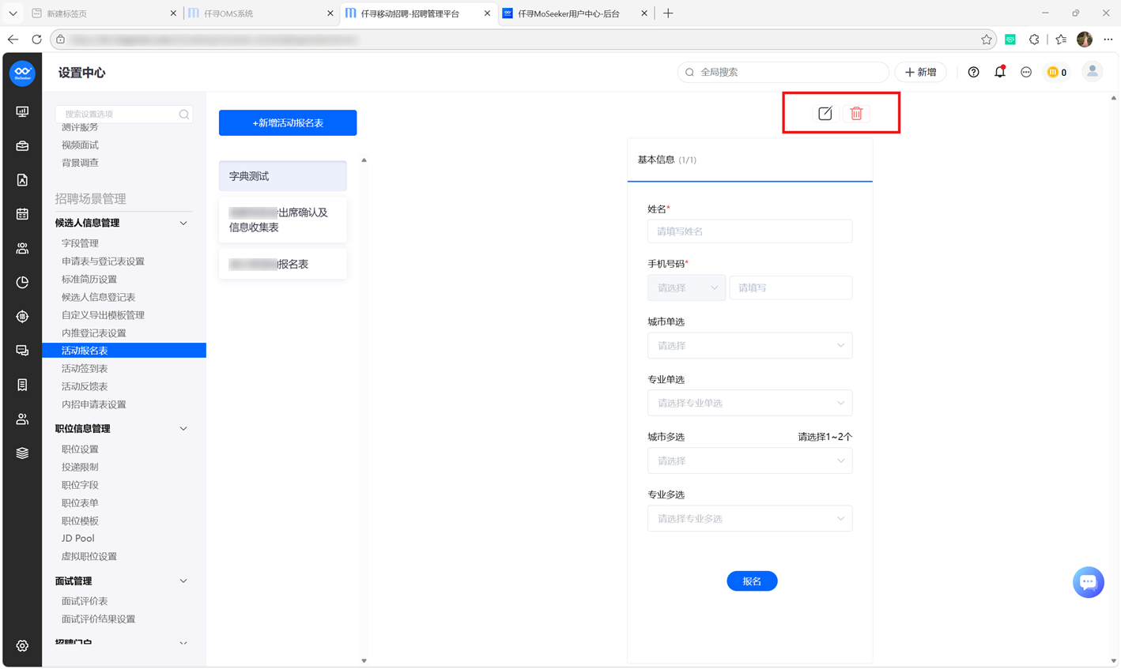This screenshot has width=1121, height=669.
Task: Open the help question mark icon
Action: tap(973, 72)
